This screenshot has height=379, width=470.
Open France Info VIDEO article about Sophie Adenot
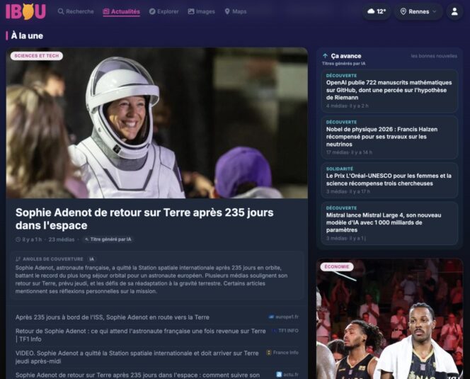click(x=137, y=357)
